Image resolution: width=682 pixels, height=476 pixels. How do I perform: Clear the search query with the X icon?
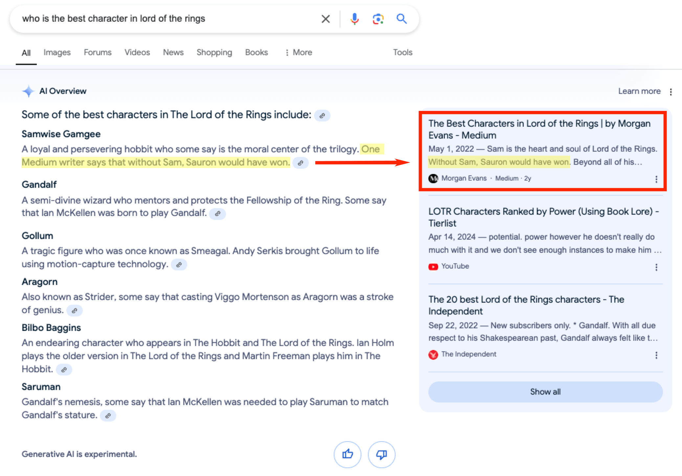(x=325, y=19)
